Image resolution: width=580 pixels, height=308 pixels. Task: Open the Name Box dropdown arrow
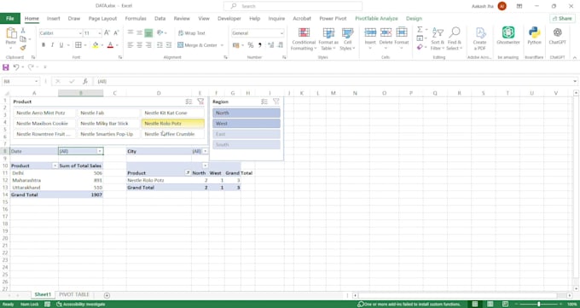coord(36,81)
